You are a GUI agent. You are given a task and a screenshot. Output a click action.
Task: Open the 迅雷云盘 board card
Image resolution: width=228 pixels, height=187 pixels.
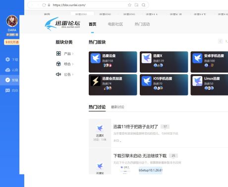[x=113, y=62]
